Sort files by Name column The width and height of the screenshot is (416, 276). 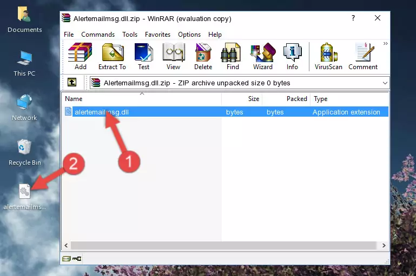142,99
